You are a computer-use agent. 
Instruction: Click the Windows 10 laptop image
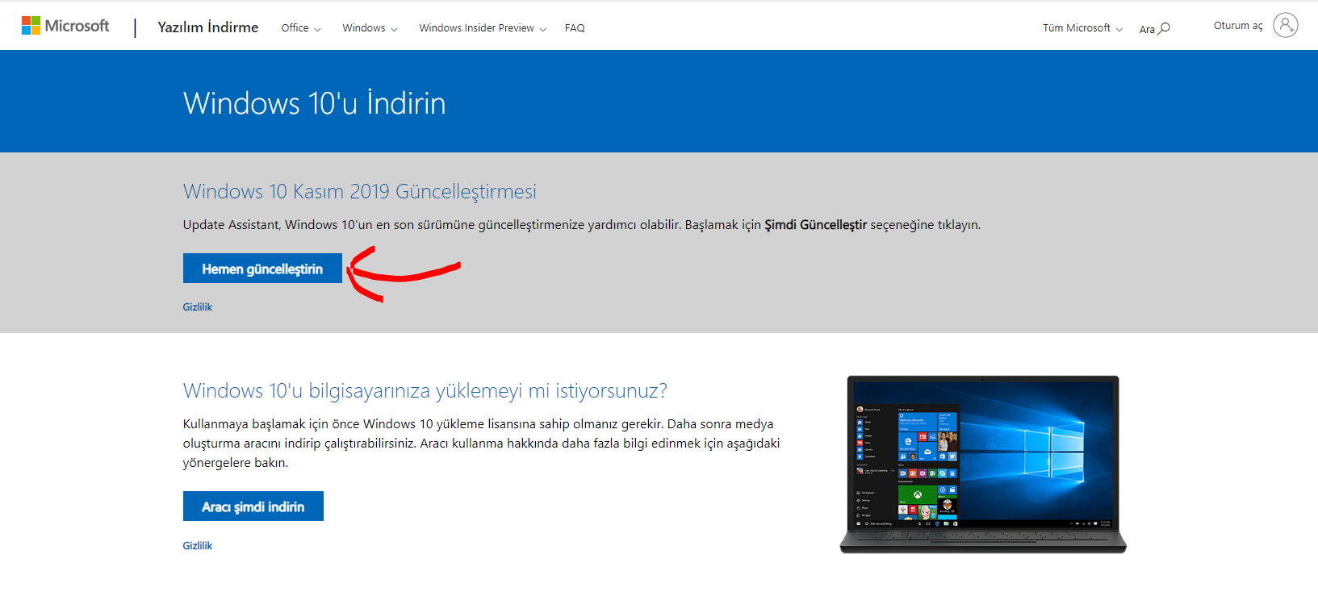[982, 464]
